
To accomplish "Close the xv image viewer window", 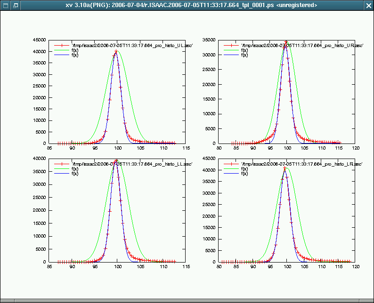I will click(368, 5).
